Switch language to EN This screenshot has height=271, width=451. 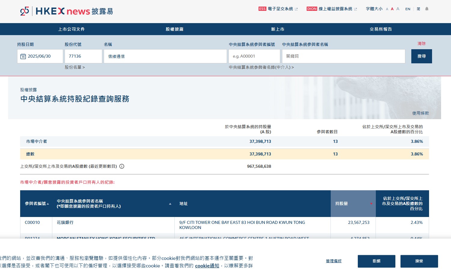408,9
